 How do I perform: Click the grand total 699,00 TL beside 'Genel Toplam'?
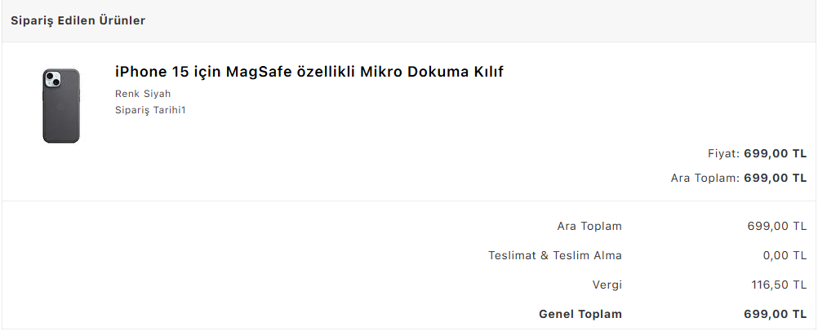click(776, 314)
